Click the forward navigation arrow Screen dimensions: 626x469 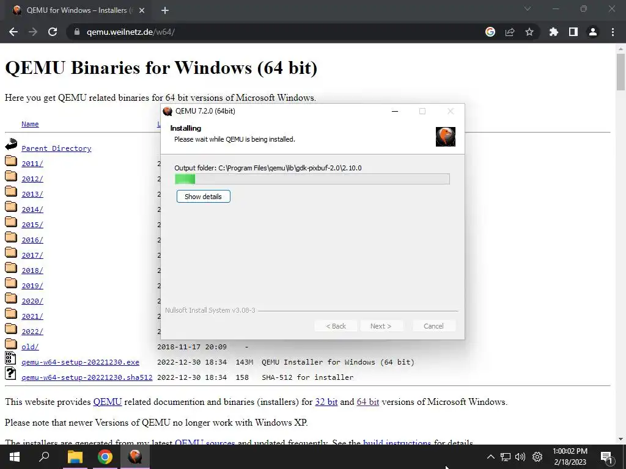pos(33,32)
